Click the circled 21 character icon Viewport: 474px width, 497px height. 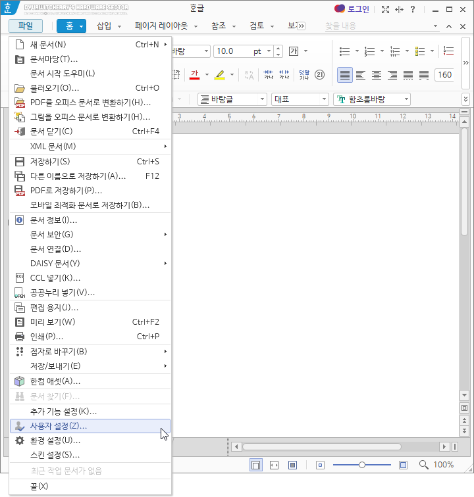(x=319, y=75)
